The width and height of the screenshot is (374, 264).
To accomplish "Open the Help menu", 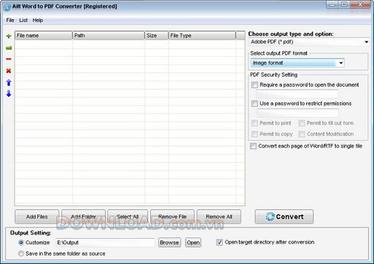I will (38, 20).
